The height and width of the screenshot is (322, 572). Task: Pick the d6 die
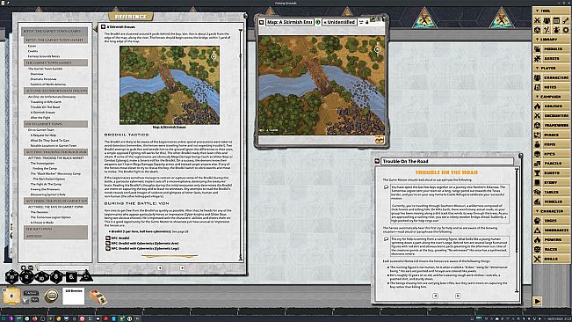pyautogui.click(x=71, y=277)
